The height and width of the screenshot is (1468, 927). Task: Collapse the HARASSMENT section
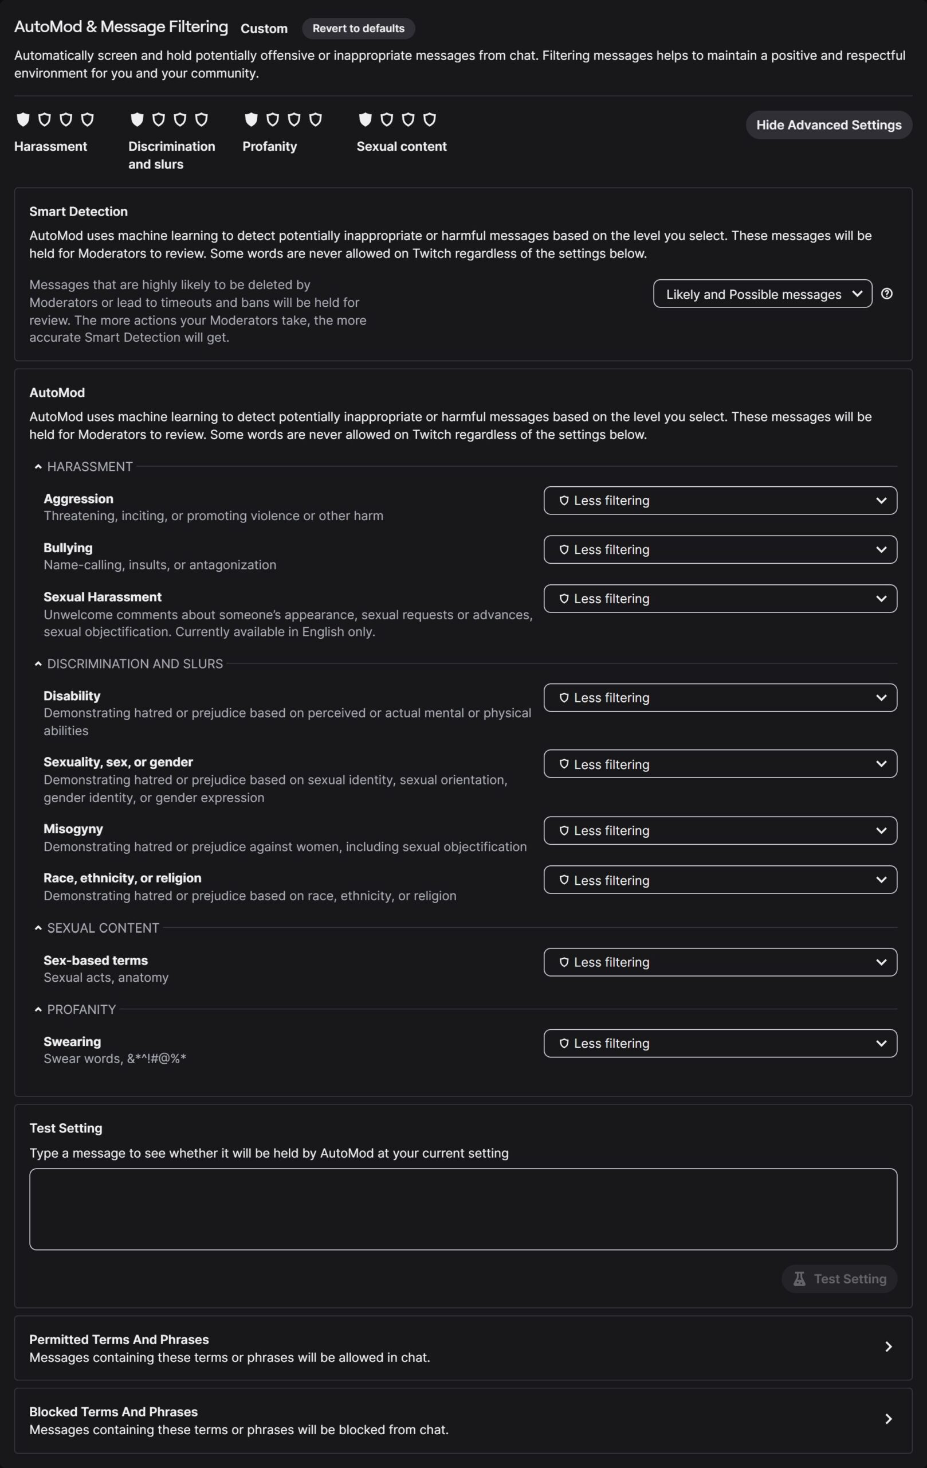[38, 467]
